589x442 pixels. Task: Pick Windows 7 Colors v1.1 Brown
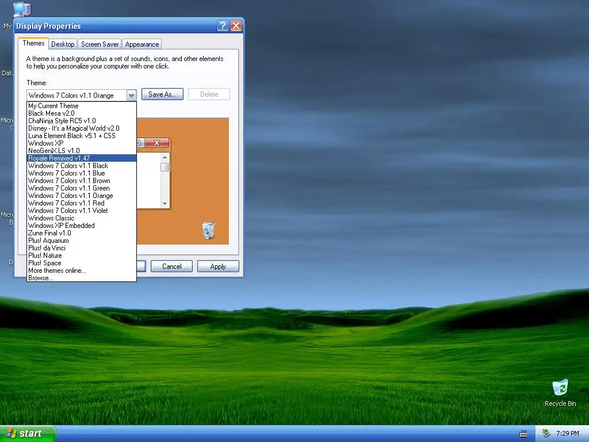[82, 181]
